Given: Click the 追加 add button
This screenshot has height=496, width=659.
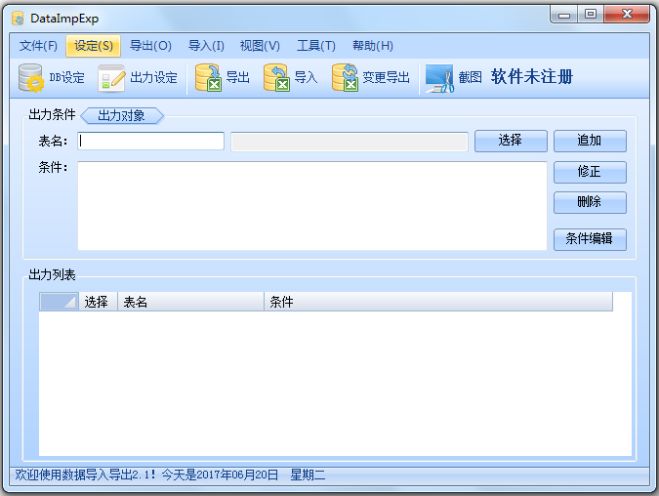Looking at the screenshot, I should pos(590,141).
